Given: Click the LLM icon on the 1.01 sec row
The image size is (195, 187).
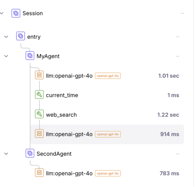Looking at the screenshot, I should coord(39,76).
